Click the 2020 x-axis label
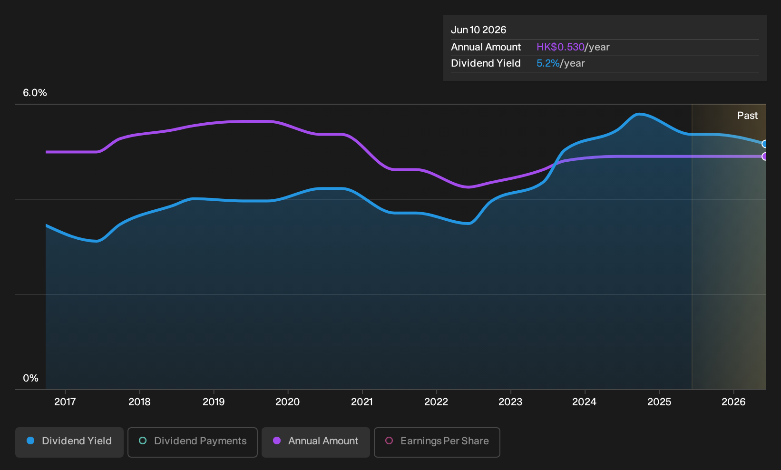This screenshot has width=781, height=470. 288,402
